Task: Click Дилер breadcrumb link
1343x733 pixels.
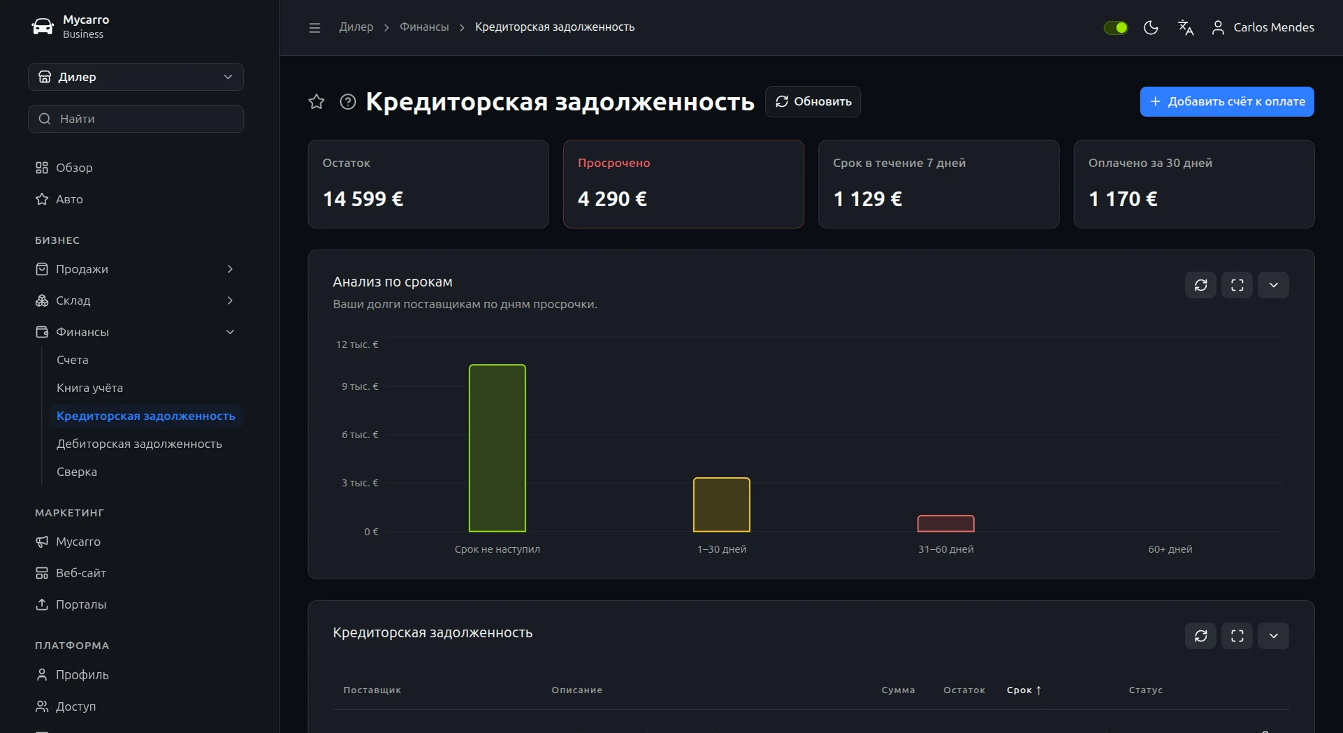Action: 356,27
